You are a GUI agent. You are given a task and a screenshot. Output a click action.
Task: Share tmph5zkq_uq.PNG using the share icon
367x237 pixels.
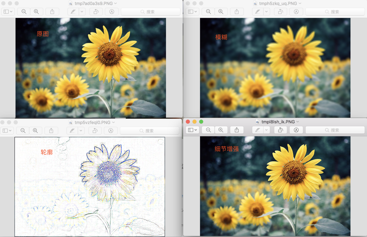point(237,11)
